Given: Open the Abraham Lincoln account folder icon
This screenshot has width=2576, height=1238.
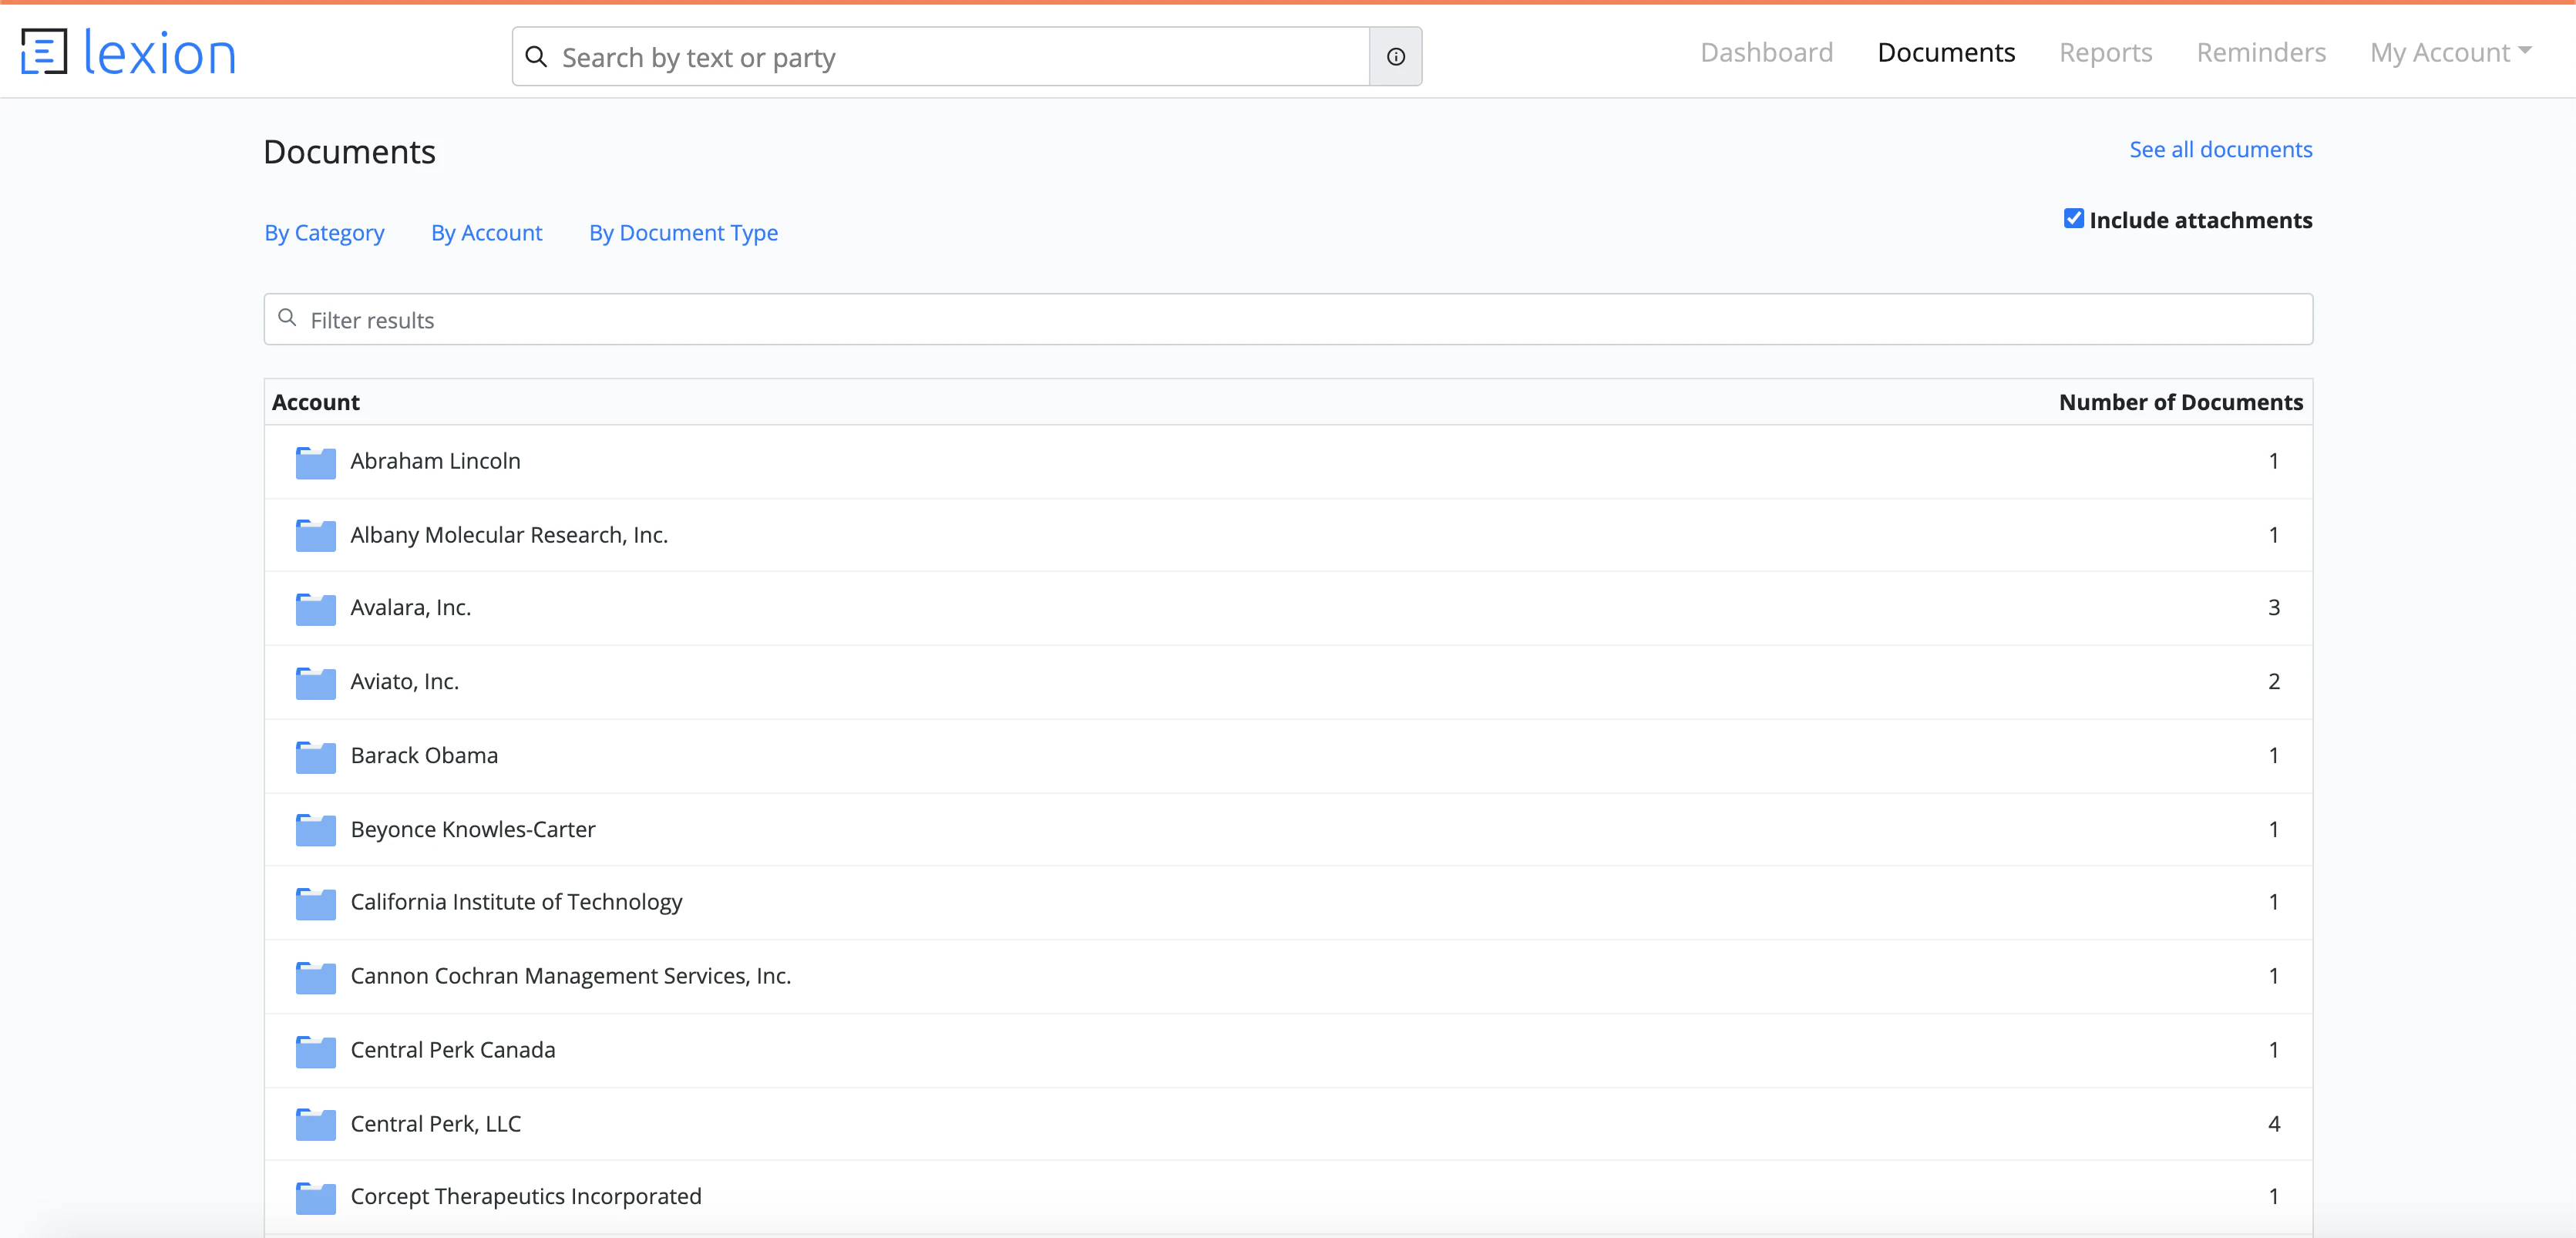Looking at the screenshot, I should coord(315,462).
